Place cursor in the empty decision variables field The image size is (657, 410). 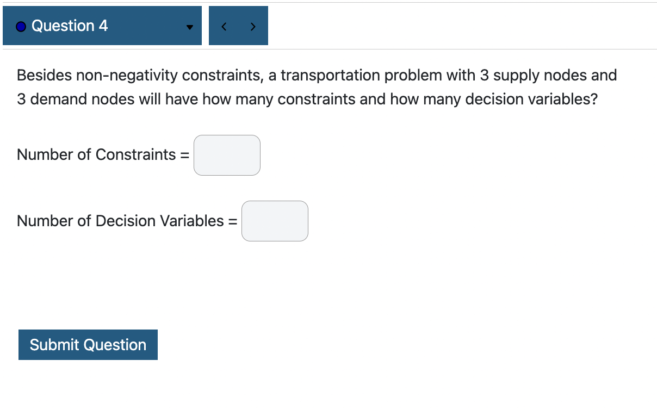pyautogui.click(x=275, y=221)
